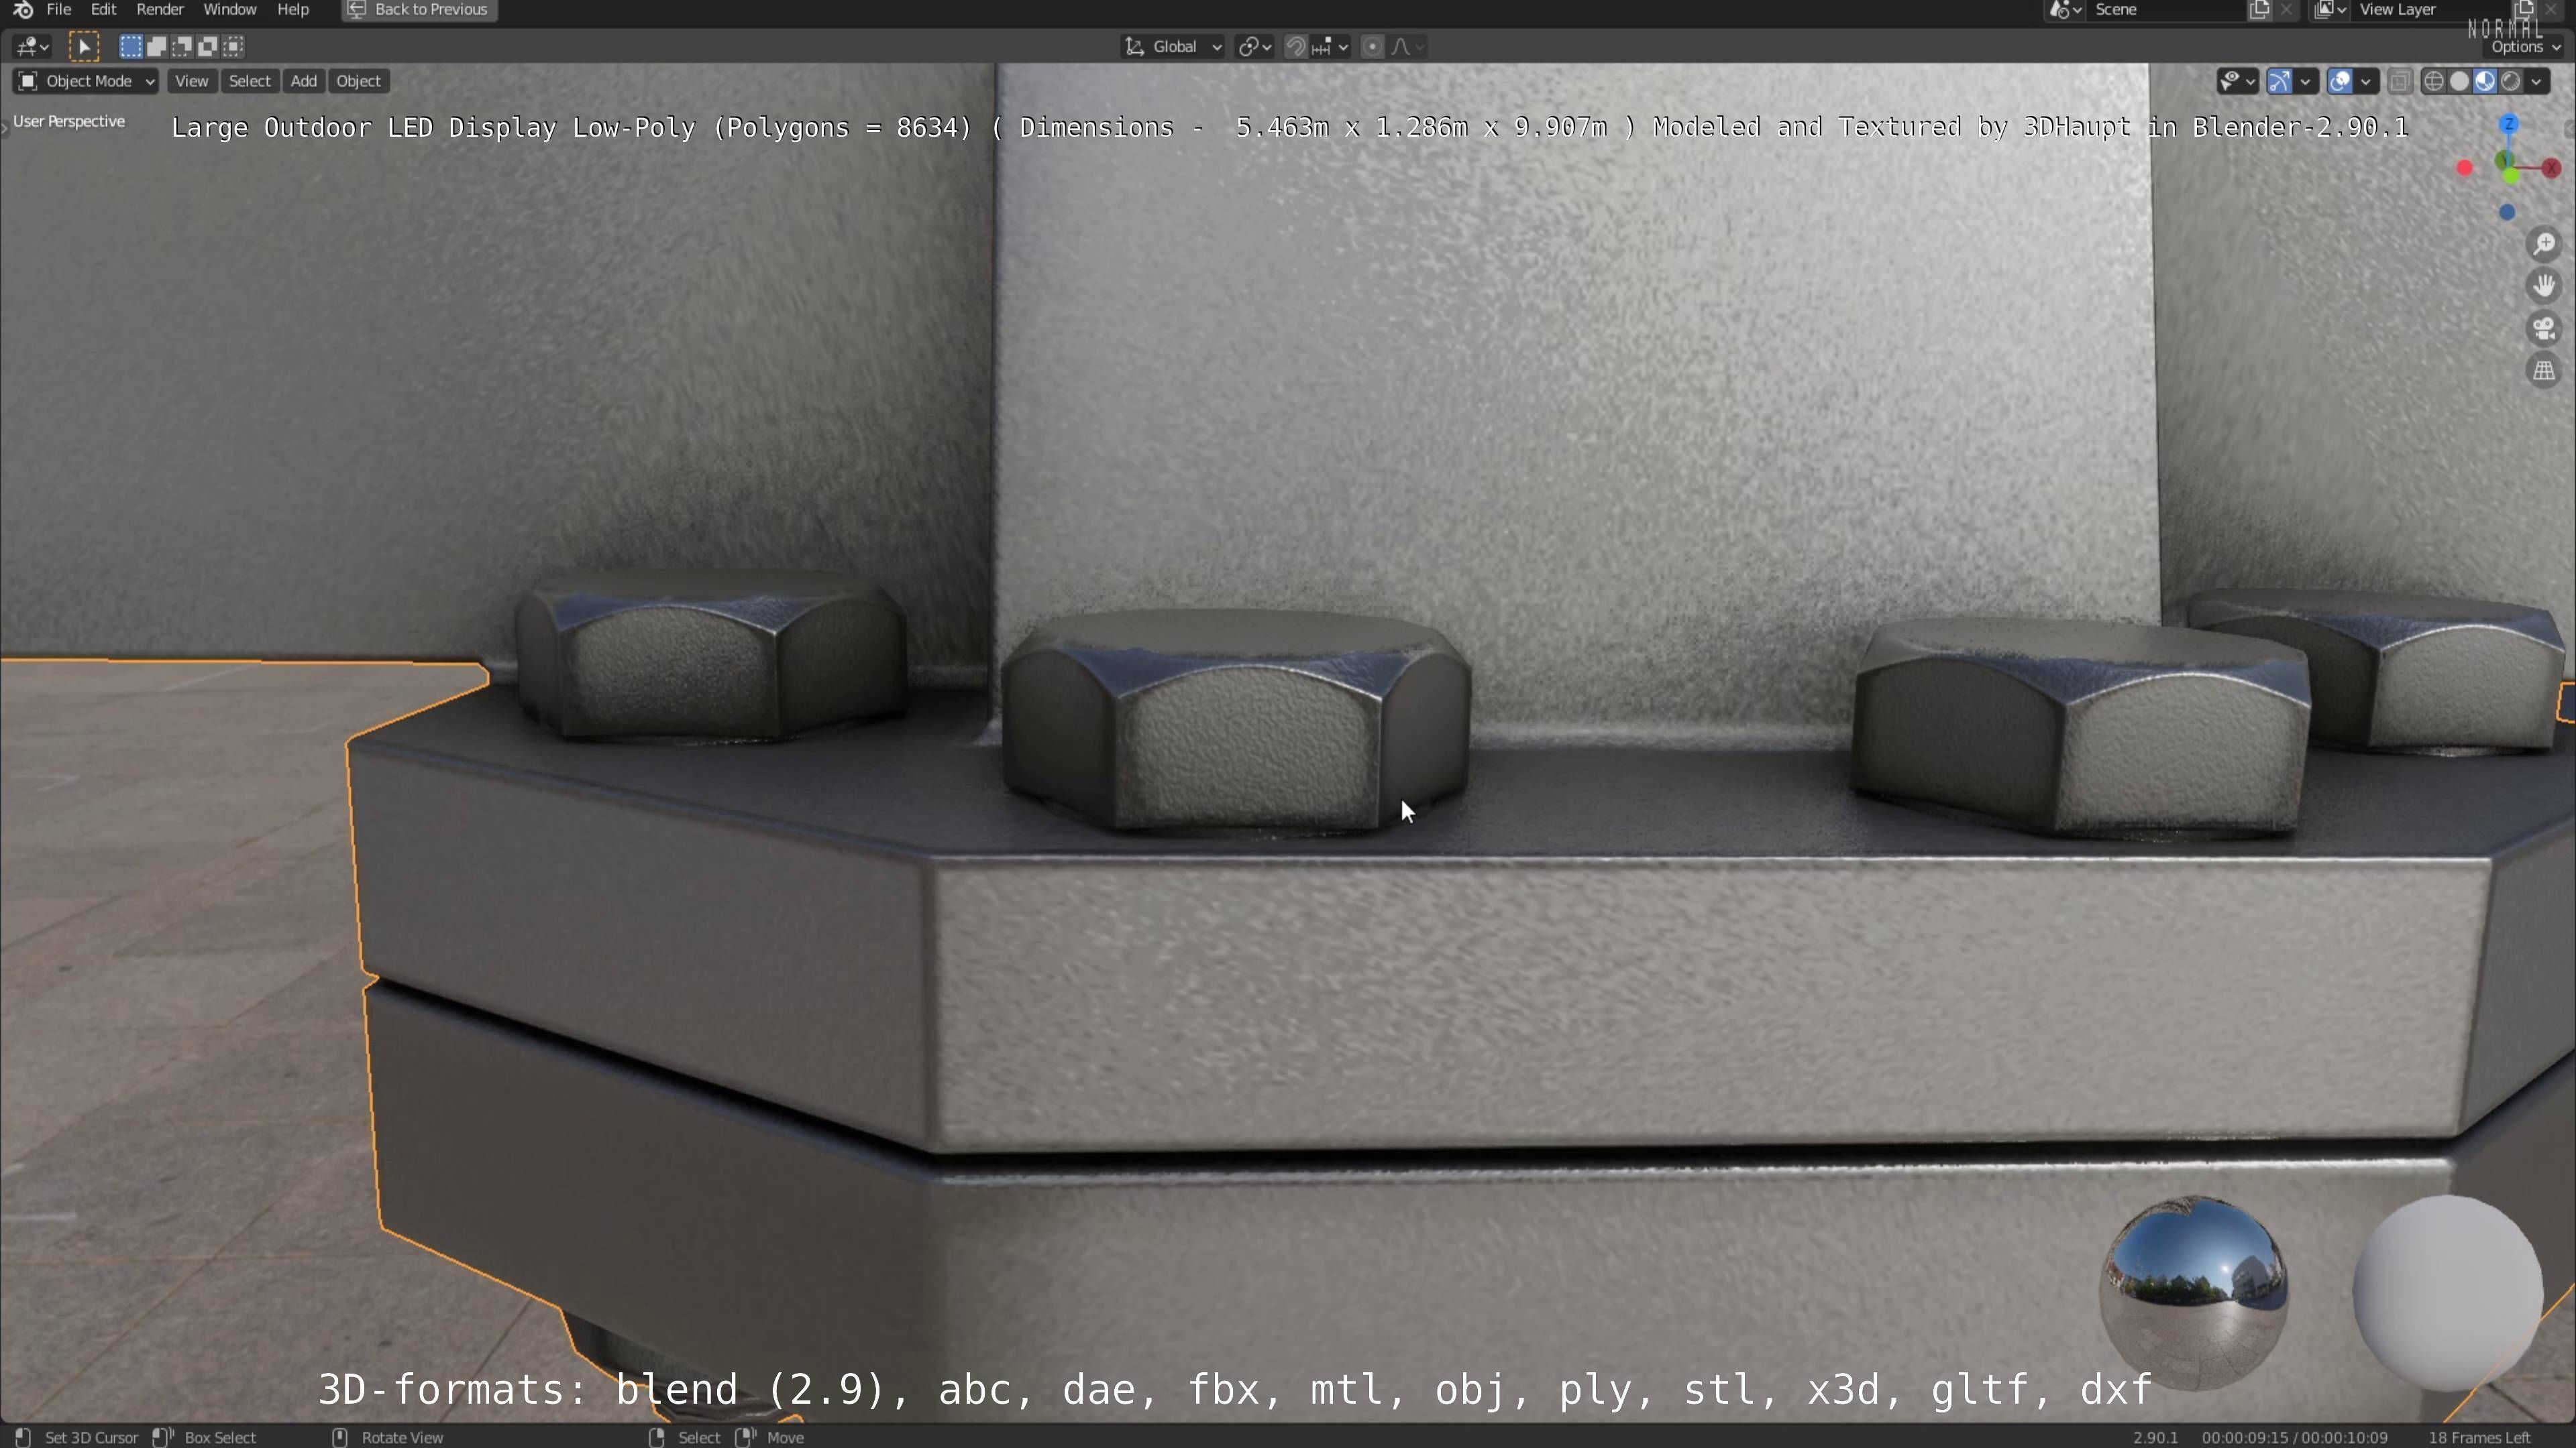Click the zoom view magnifier icon
The height and width of the screenshot is (1448, 2576).
click(2544, 245)
